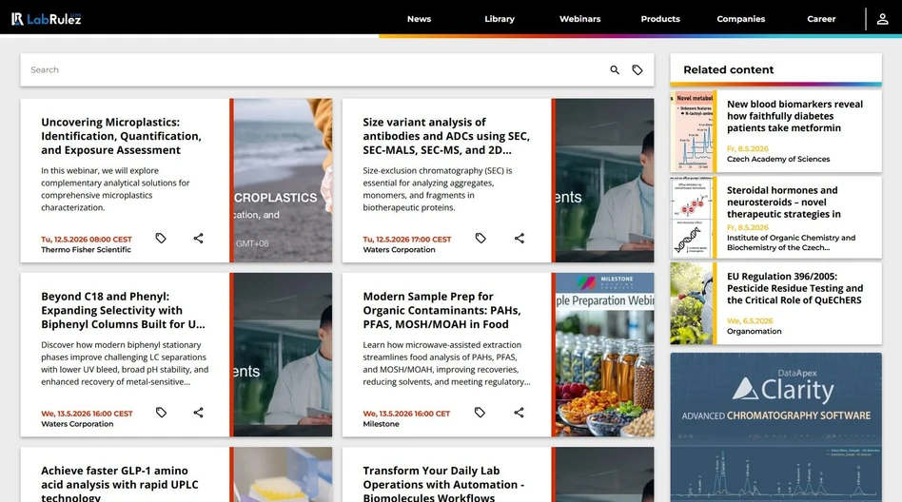Click 'Tu, 12.5.2026 17:00 CEST' date

click(x=406, y=240)
